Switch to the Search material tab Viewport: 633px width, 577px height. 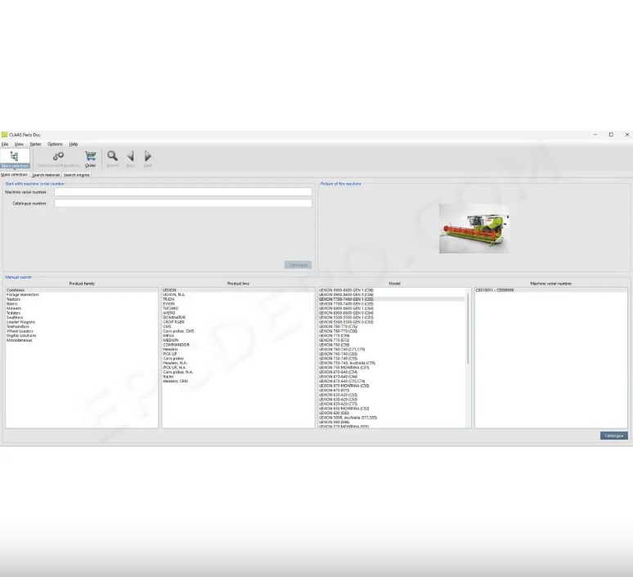click(x=46, y=175)
